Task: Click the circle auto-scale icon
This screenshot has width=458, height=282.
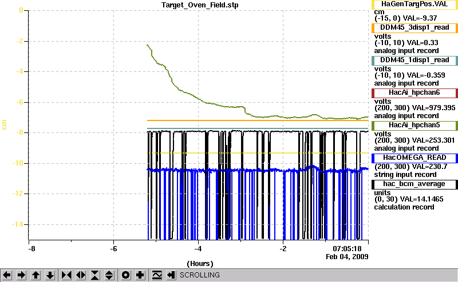Action: click(x=126, y=275)
